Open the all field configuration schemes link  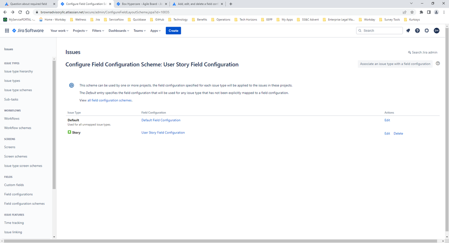(x=109, y=100)
